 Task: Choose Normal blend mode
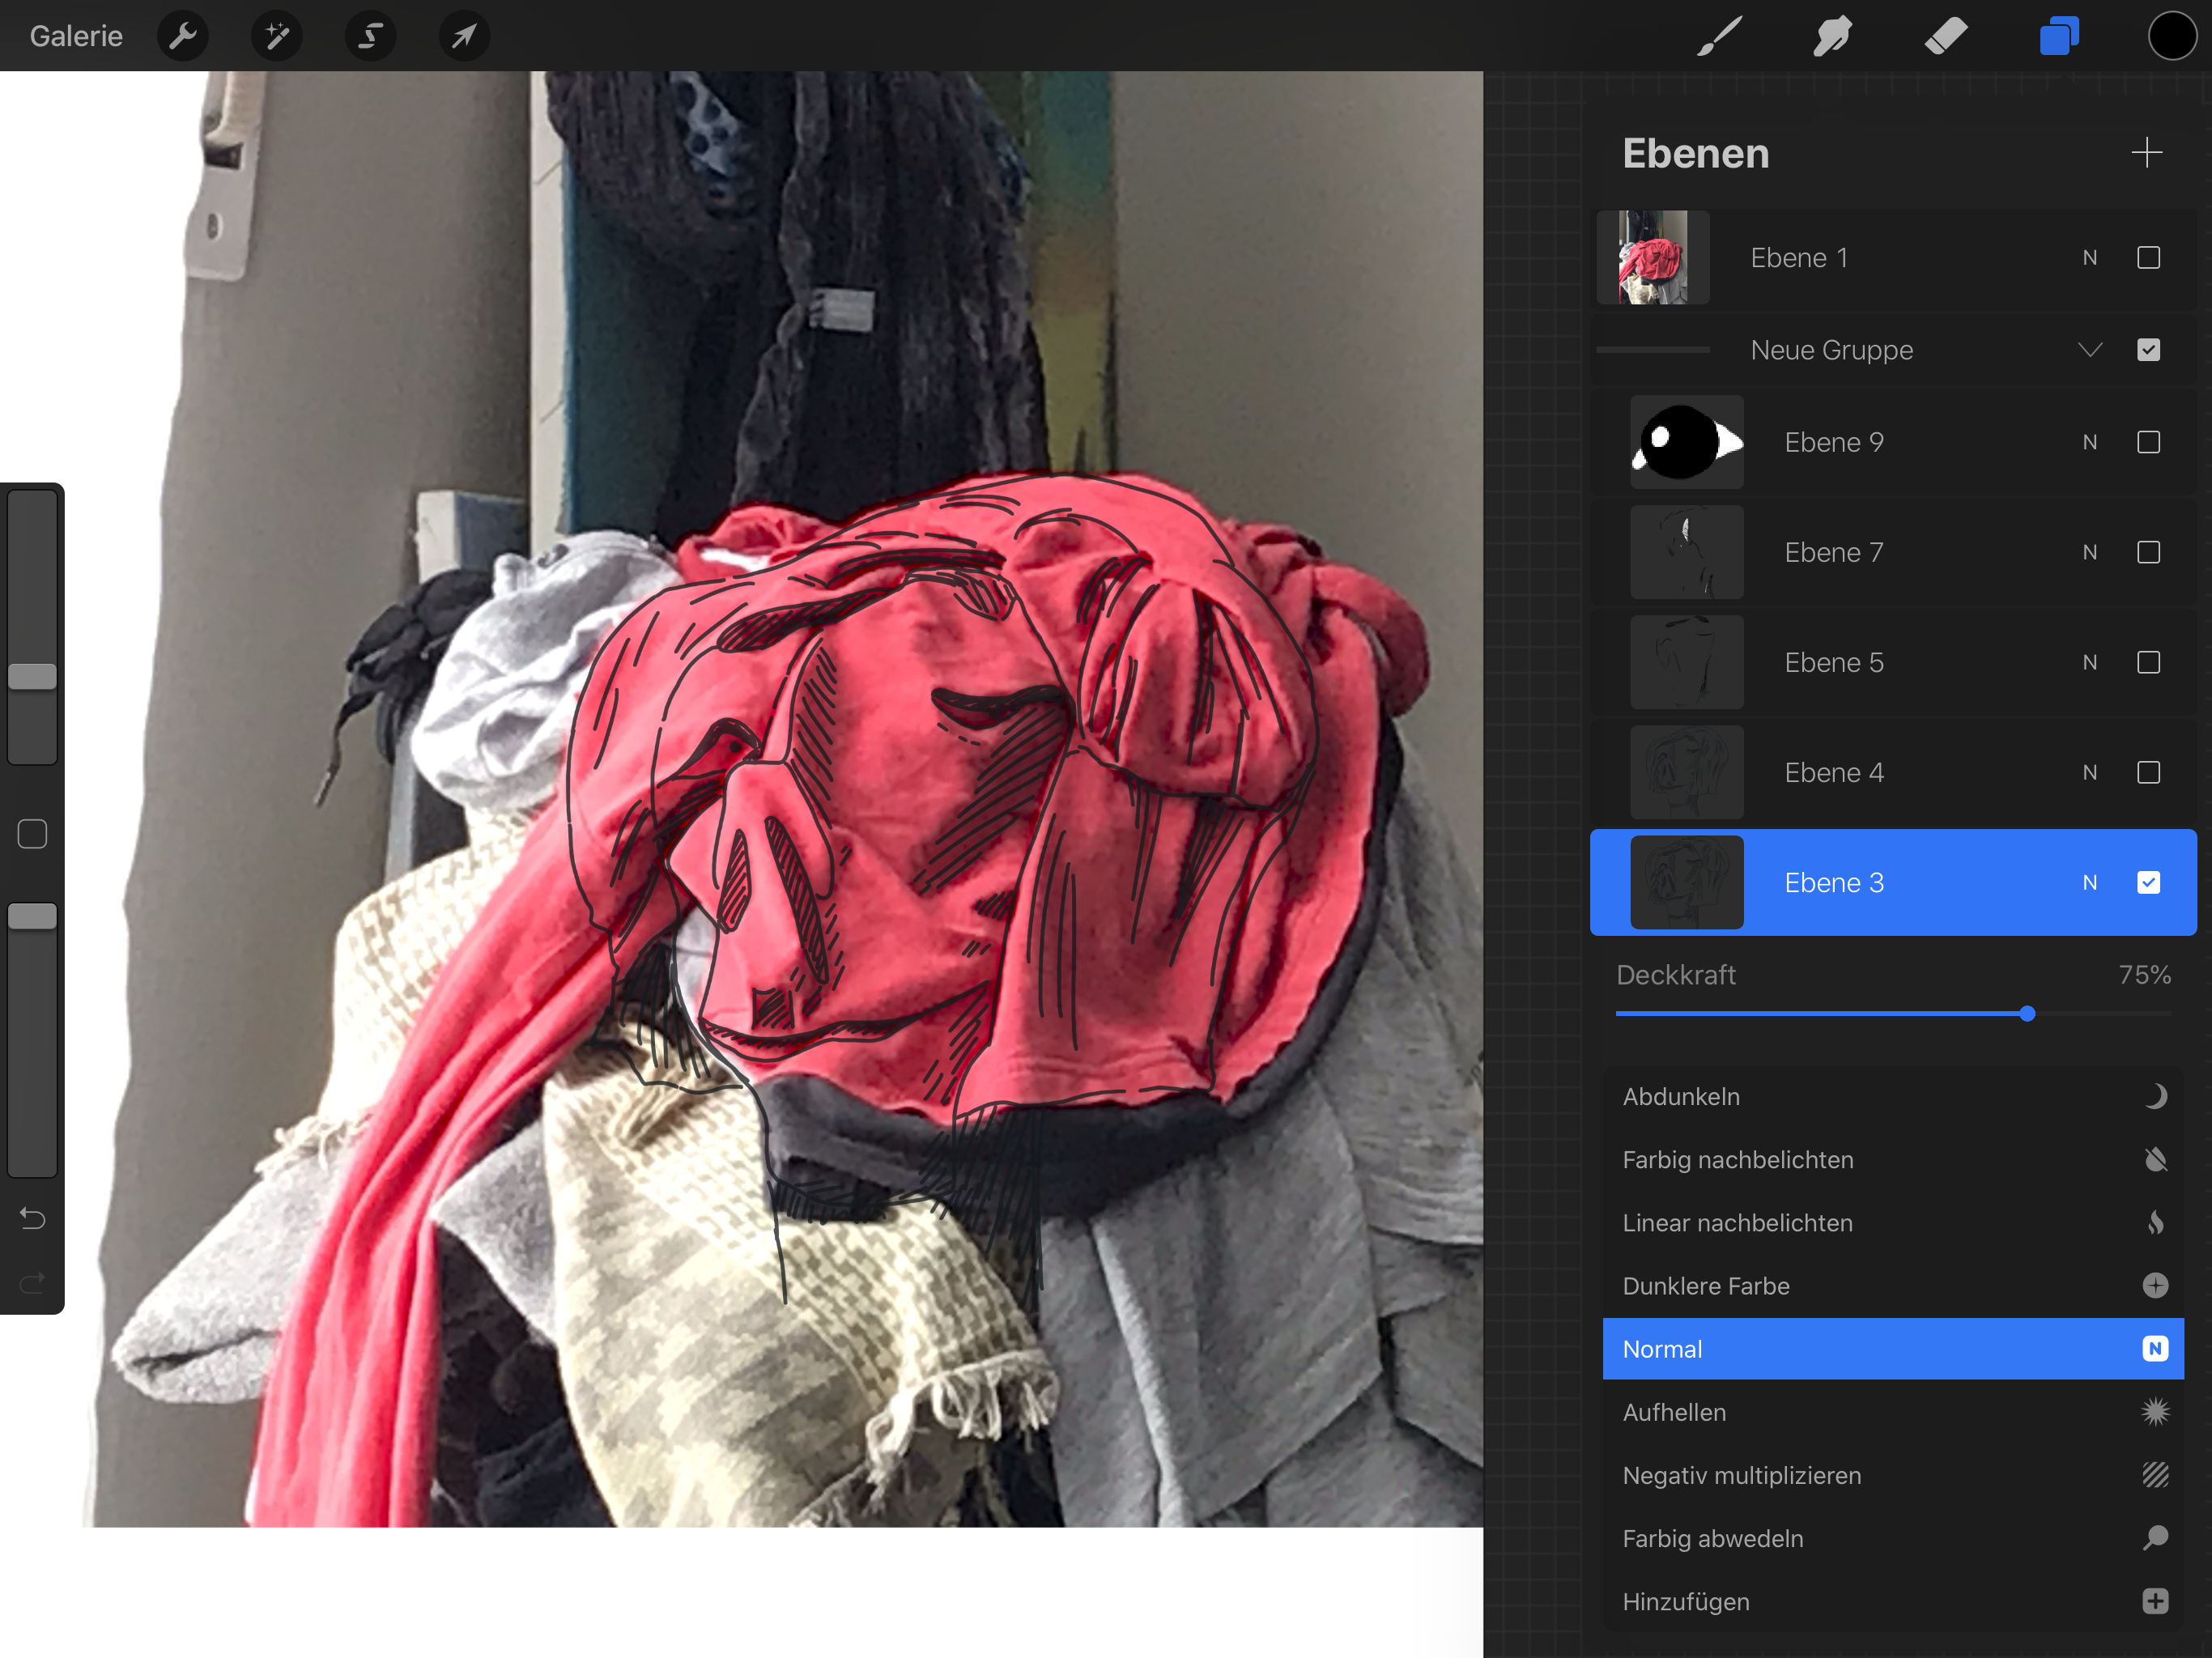[1893, 1349]
